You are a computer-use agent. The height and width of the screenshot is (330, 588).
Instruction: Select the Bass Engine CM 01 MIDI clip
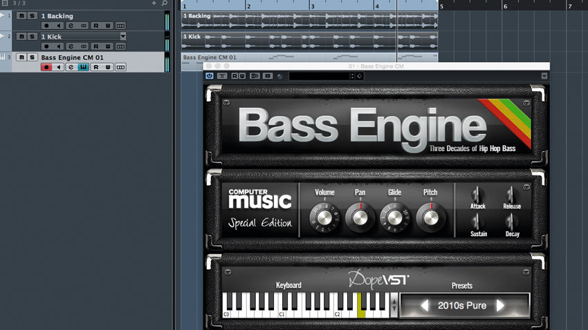coord(309,57)
